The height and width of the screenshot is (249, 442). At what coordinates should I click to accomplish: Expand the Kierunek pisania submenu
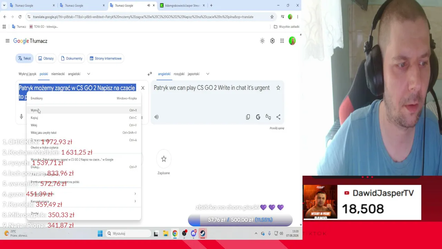(84, 201)
